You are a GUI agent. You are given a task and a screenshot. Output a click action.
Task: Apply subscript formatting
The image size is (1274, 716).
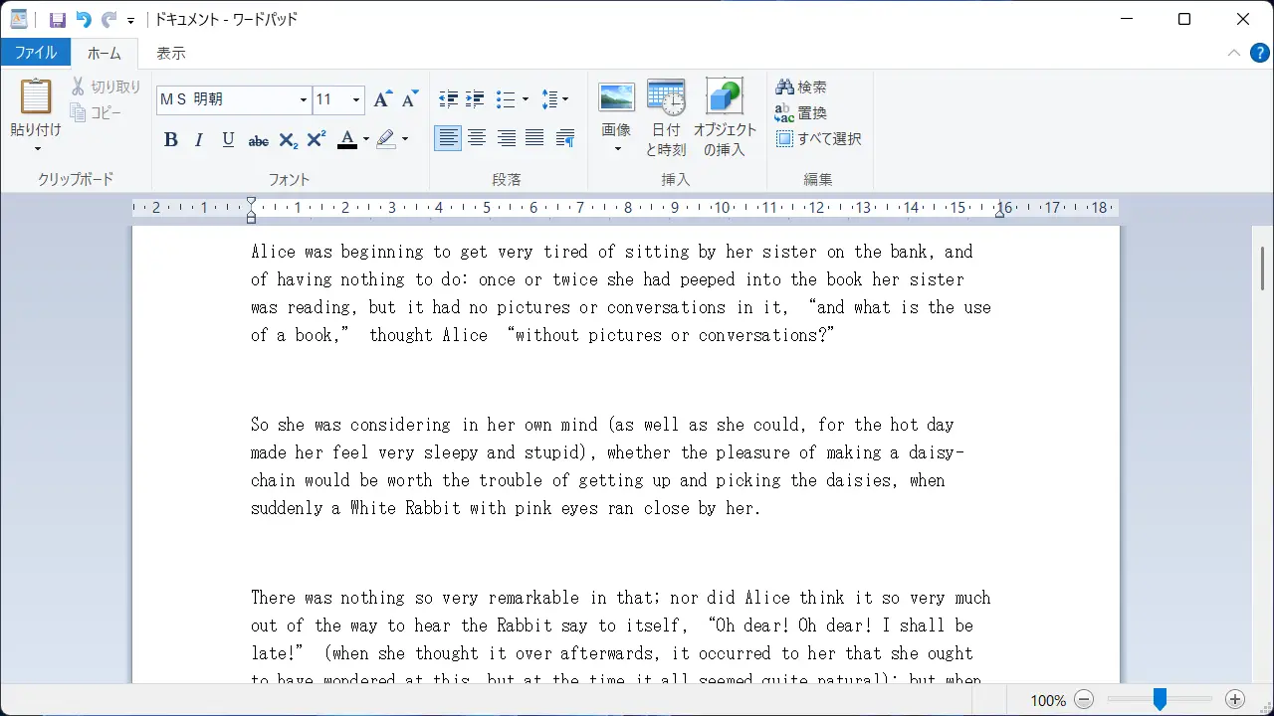[288, 140]
